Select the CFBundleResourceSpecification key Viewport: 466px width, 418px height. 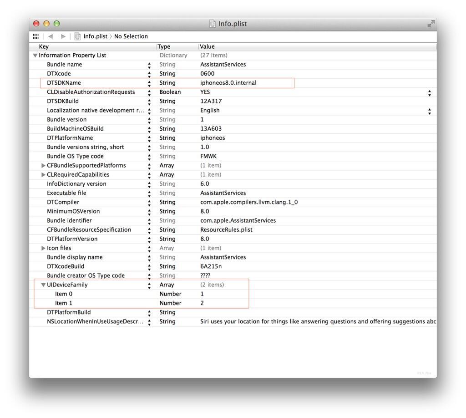89,229
